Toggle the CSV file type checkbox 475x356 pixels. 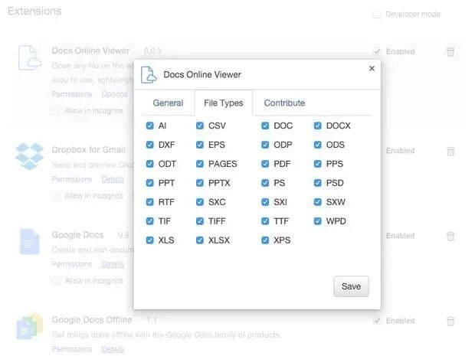tap(200, 126)
